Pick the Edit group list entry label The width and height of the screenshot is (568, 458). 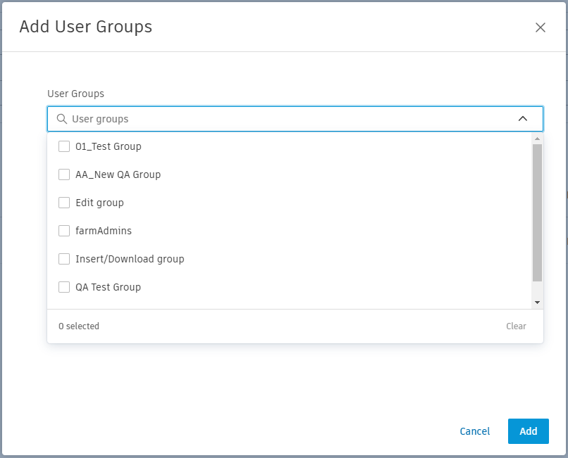pos(99,203)
